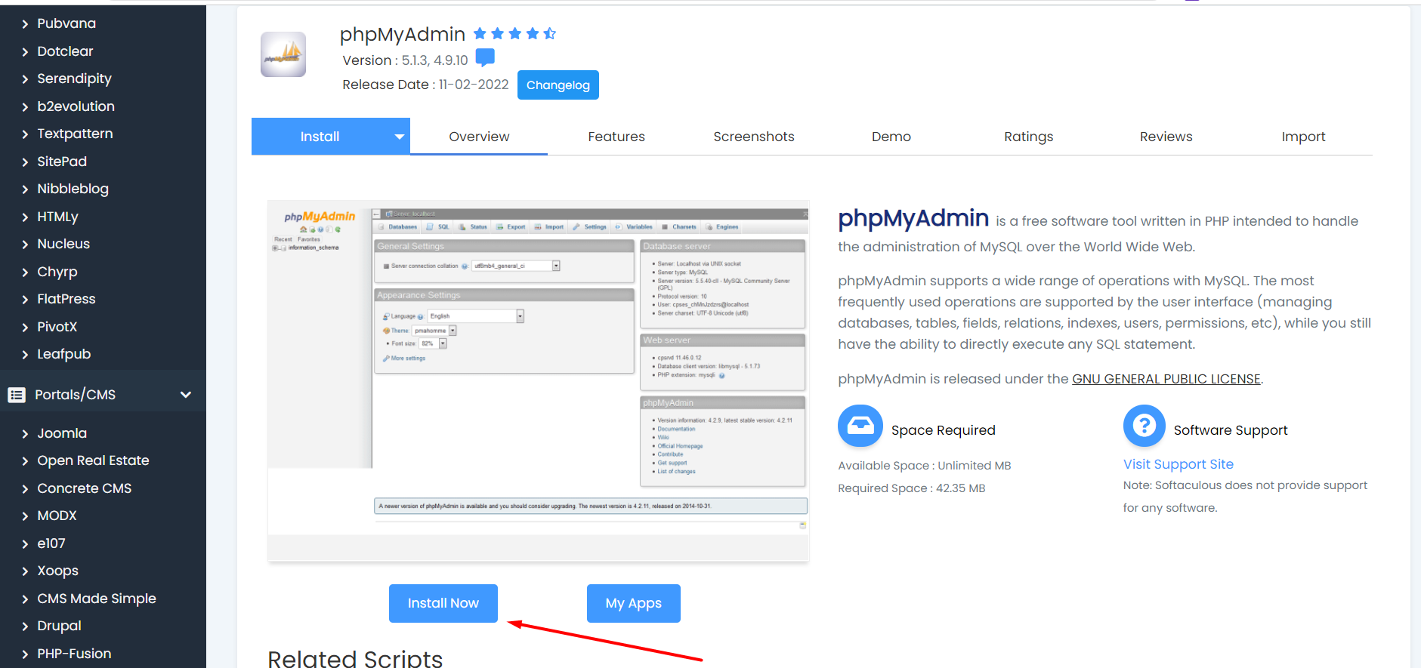Select Textpattern in the sidebar
Viewport: 1421px width, 668px height.
coord(76,134)
